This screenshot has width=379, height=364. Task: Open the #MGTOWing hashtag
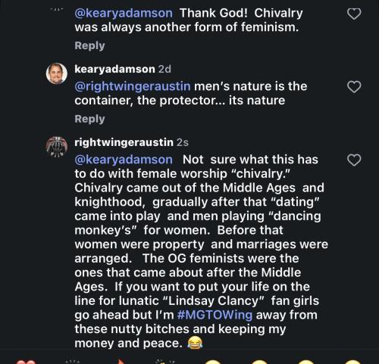(x=215, y=315)
